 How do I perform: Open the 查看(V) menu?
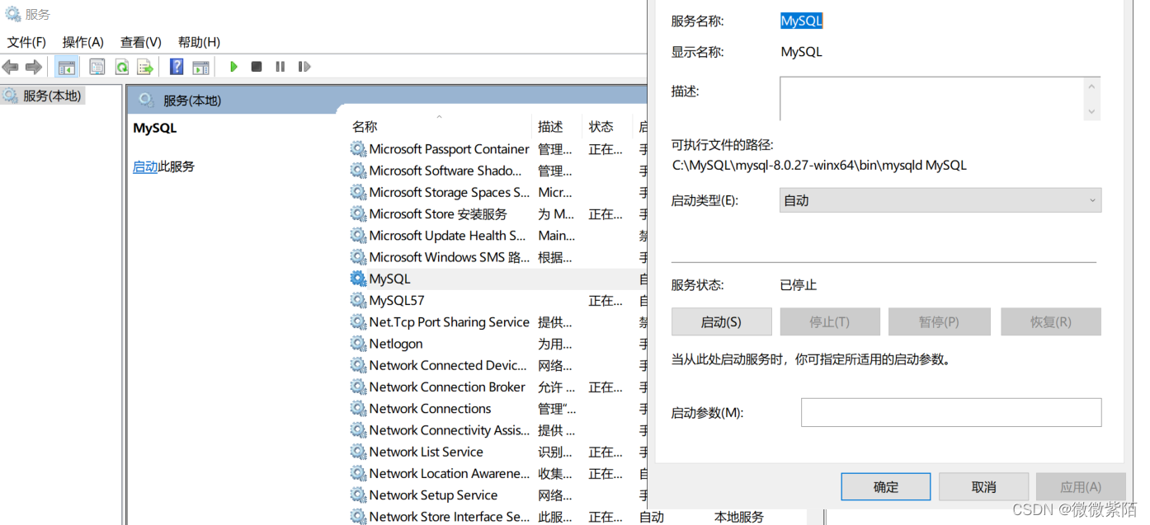(x=141, y=42)
